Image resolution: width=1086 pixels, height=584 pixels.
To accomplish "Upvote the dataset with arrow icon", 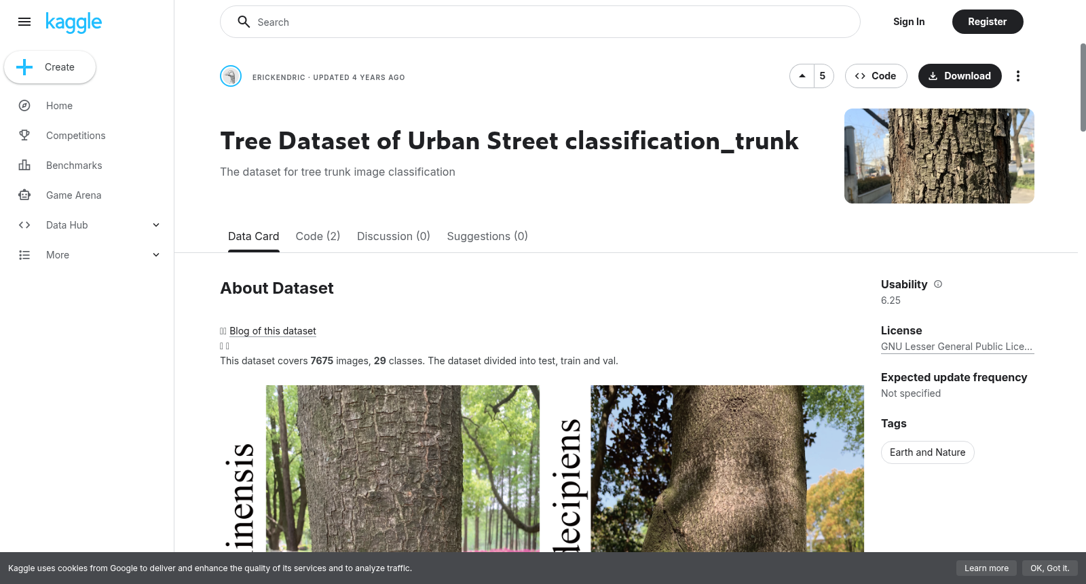I will tap(802, 76).
